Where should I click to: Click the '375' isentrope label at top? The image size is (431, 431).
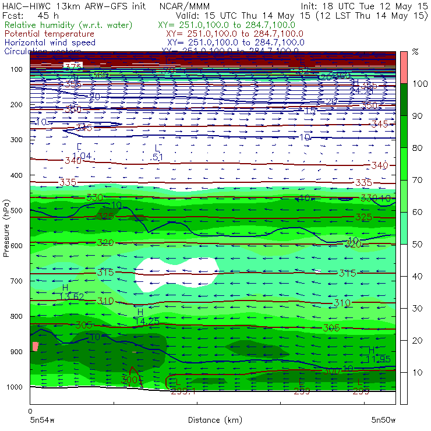click(x=73, y=66)
